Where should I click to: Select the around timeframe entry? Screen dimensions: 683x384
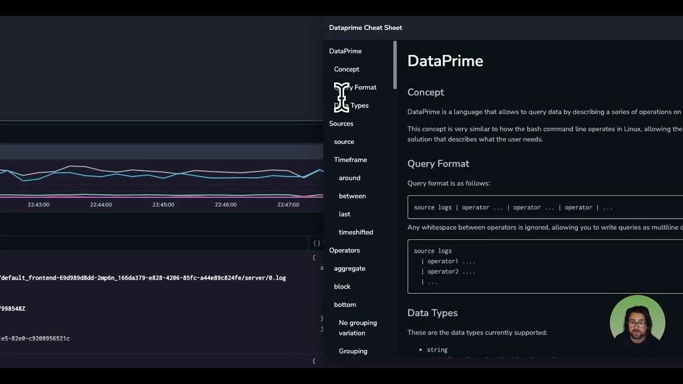[x=350, y=178]
